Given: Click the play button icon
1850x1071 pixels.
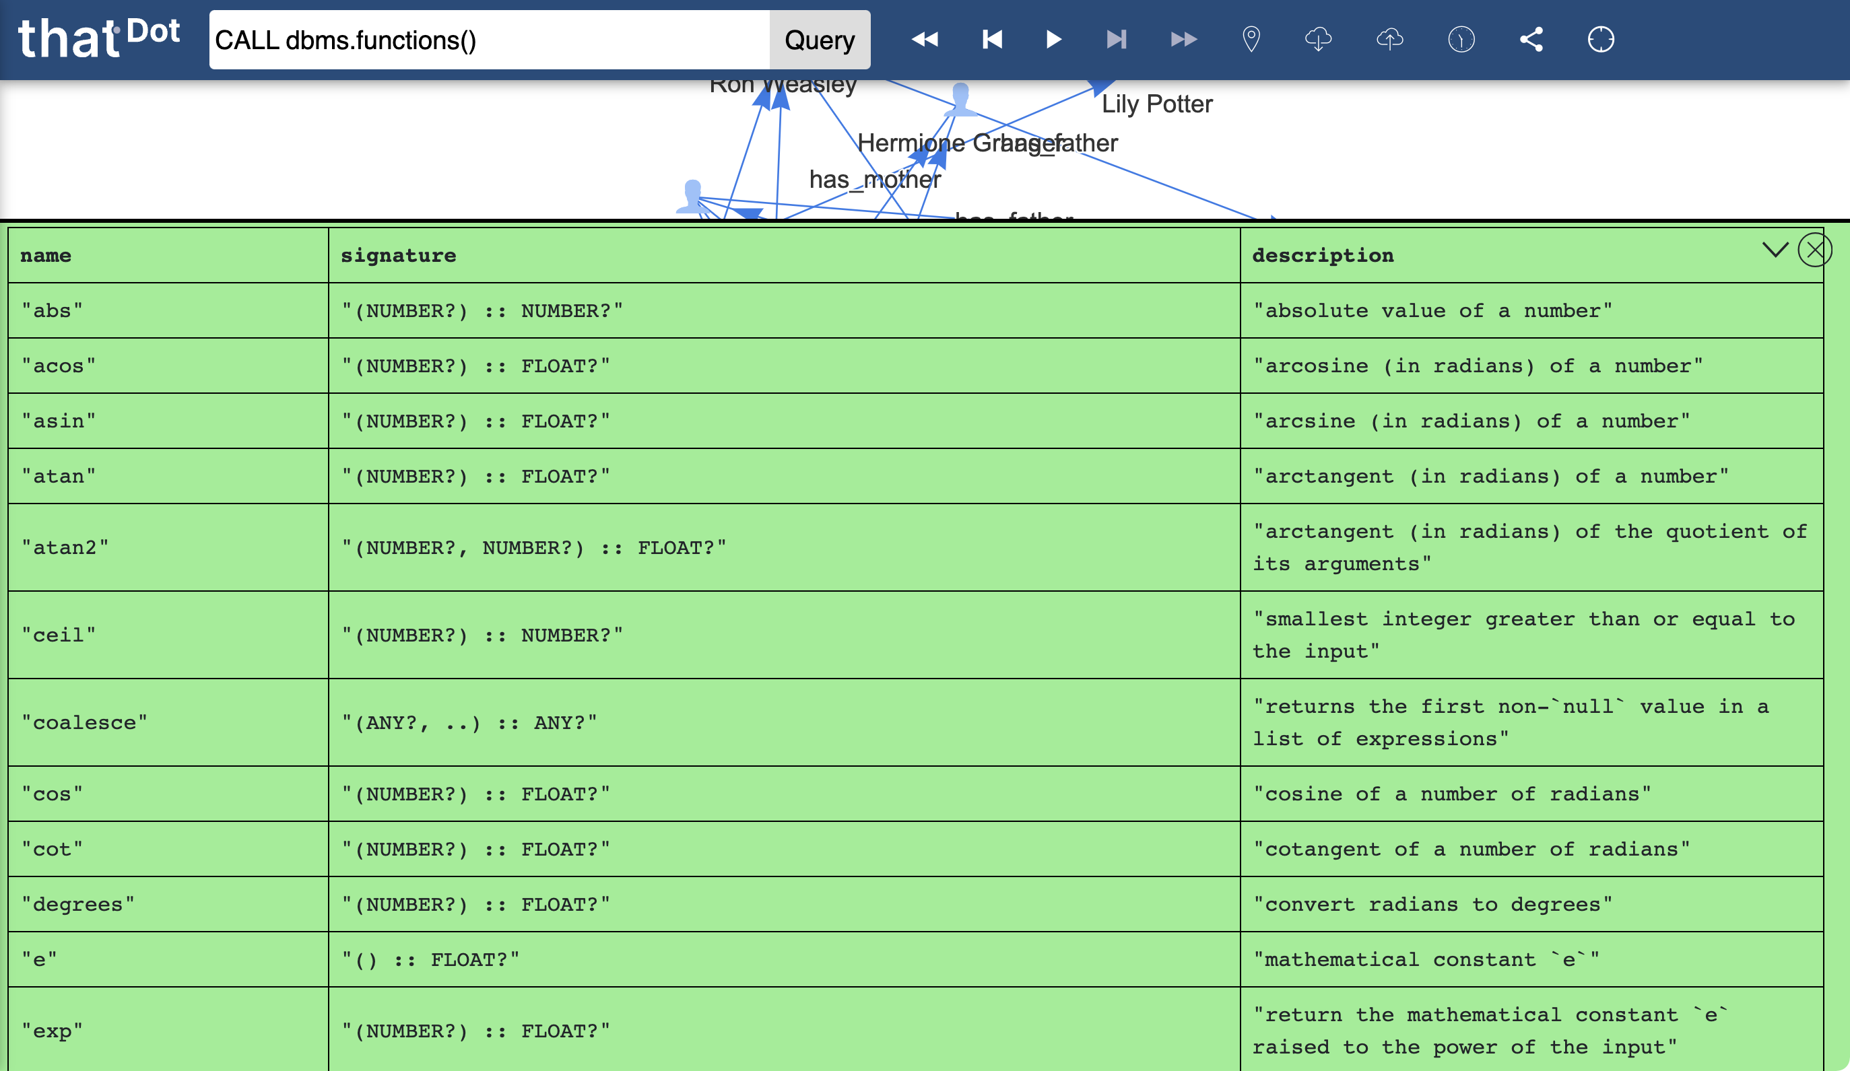Looking at the screenshot, I should [x=1053, y=40].
